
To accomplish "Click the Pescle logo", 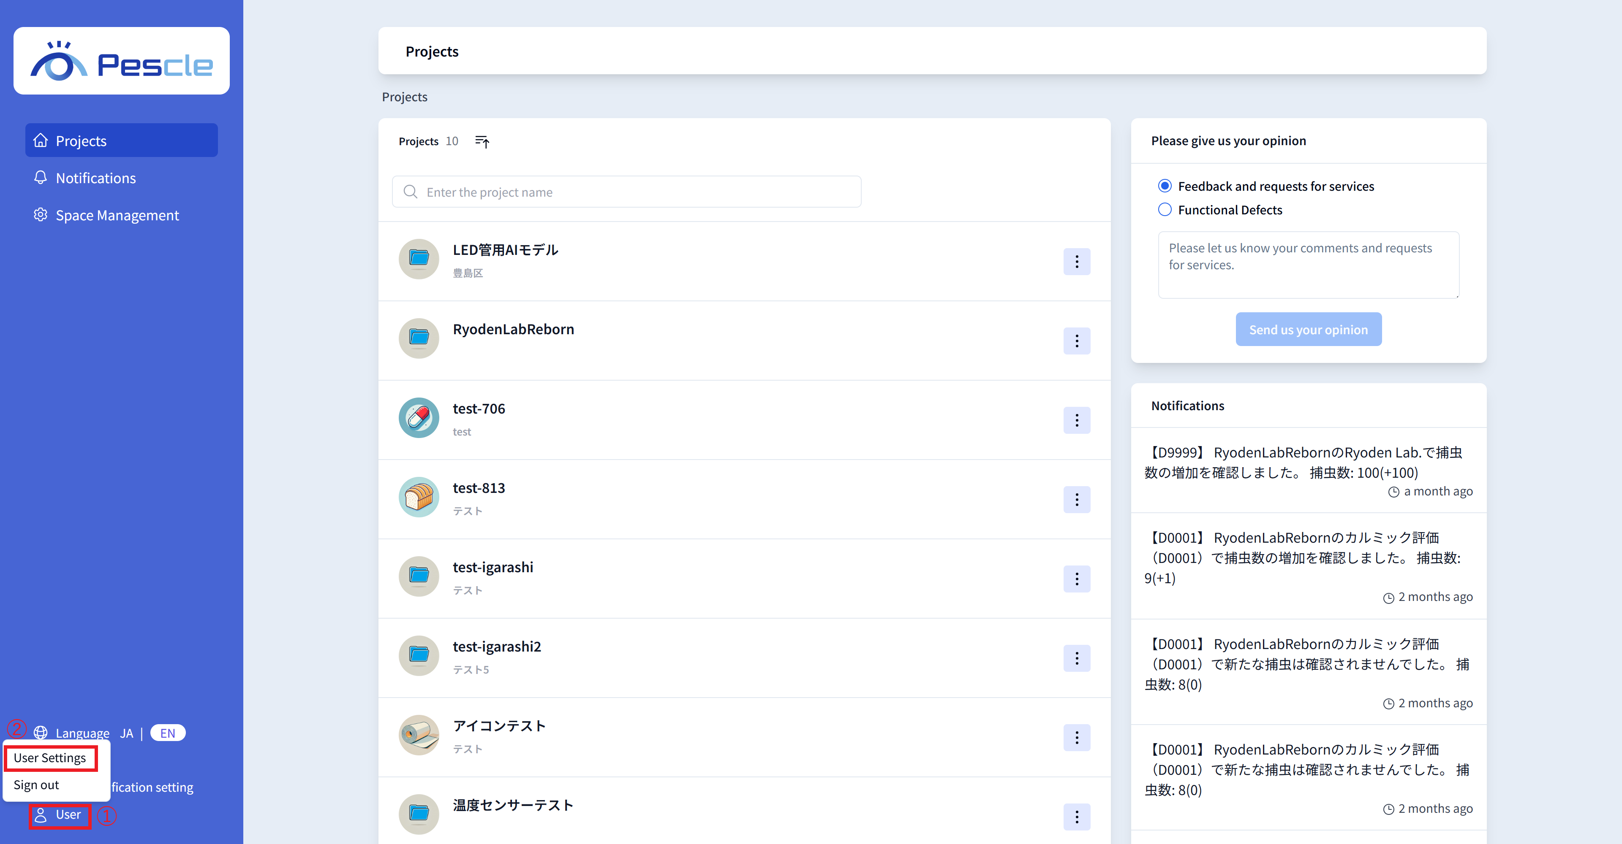I will pyautogui.click(x=121, y=60).
